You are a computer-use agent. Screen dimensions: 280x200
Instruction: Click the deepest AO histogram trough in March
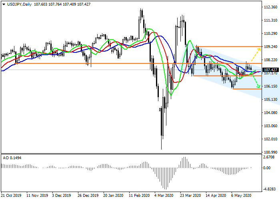(x=164, y=187)
